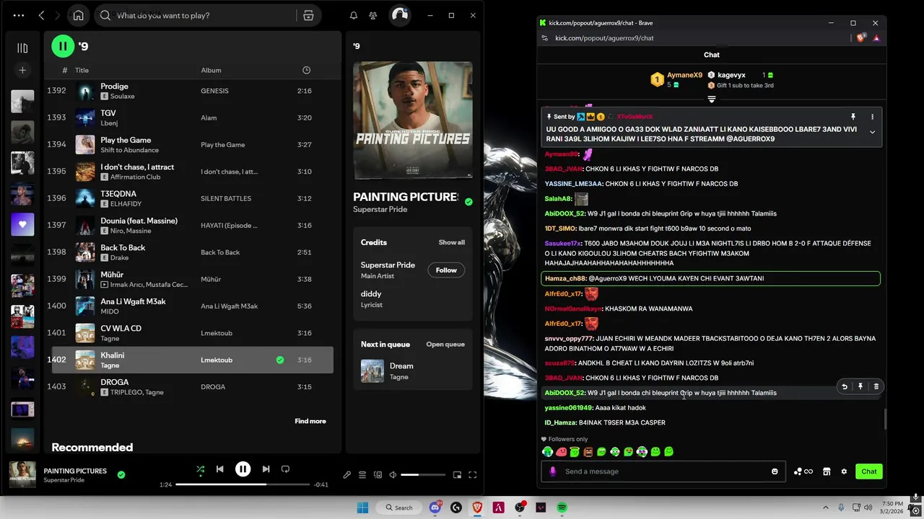Open Spotify Home
This screenshot has width=924, height=519.
(x=78, y=15)
